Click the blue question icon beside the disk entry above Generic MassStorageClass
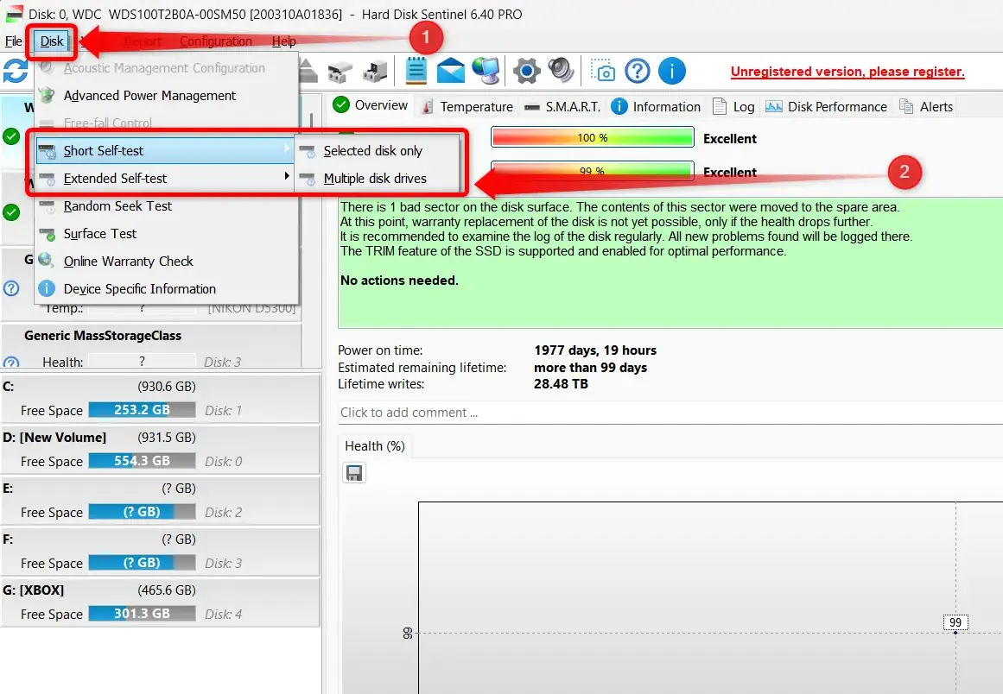Screen dimensions: 1003x694 [11, 288]
